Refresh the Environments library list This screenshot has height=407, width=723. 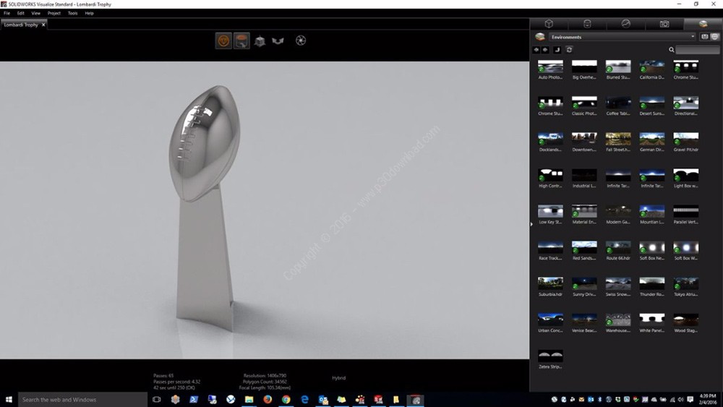tap(570, 50)
